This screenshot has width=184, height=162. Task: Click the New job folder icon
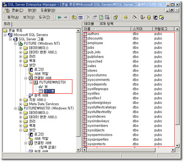(x=162, y=18)
